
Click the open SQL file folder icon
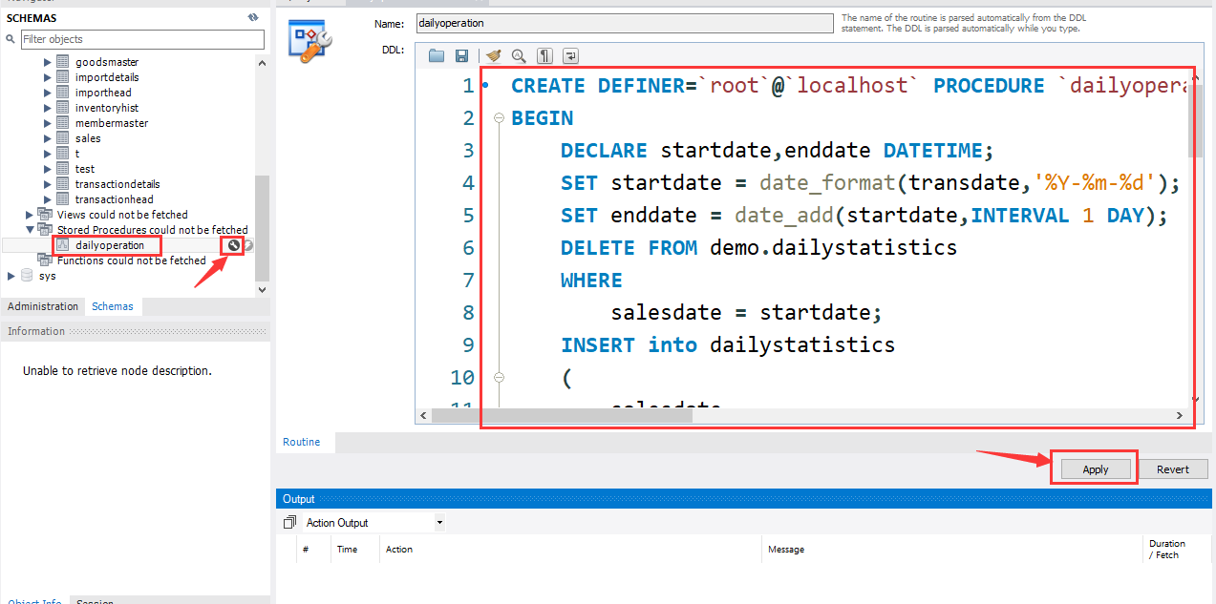(x=437, y=55)
